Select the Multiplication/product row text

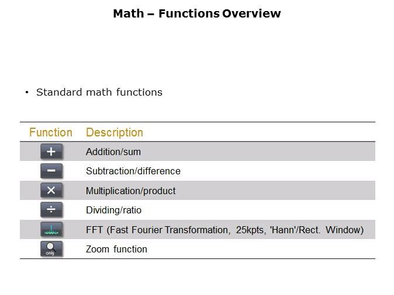coord(131,191)
